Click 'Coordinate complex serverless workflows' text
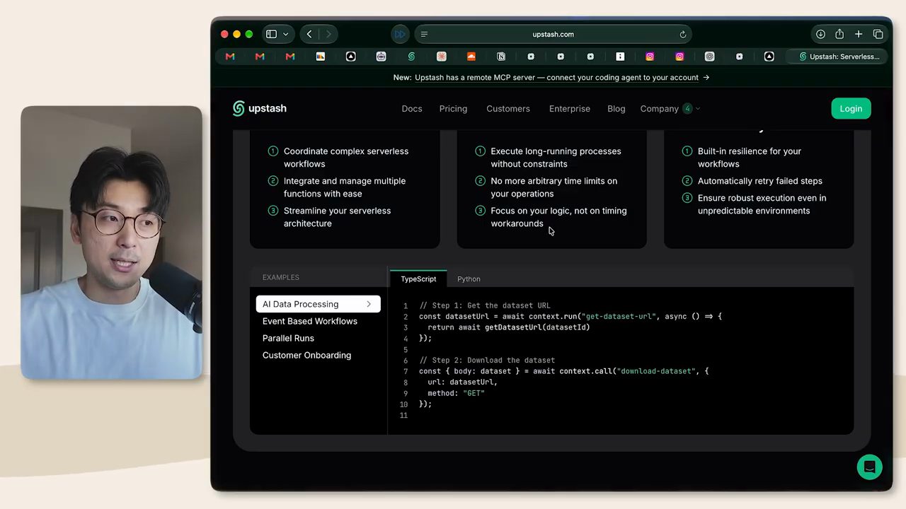Image resolution: width=906 pixels, height=509 pixels. pos(346,158)
